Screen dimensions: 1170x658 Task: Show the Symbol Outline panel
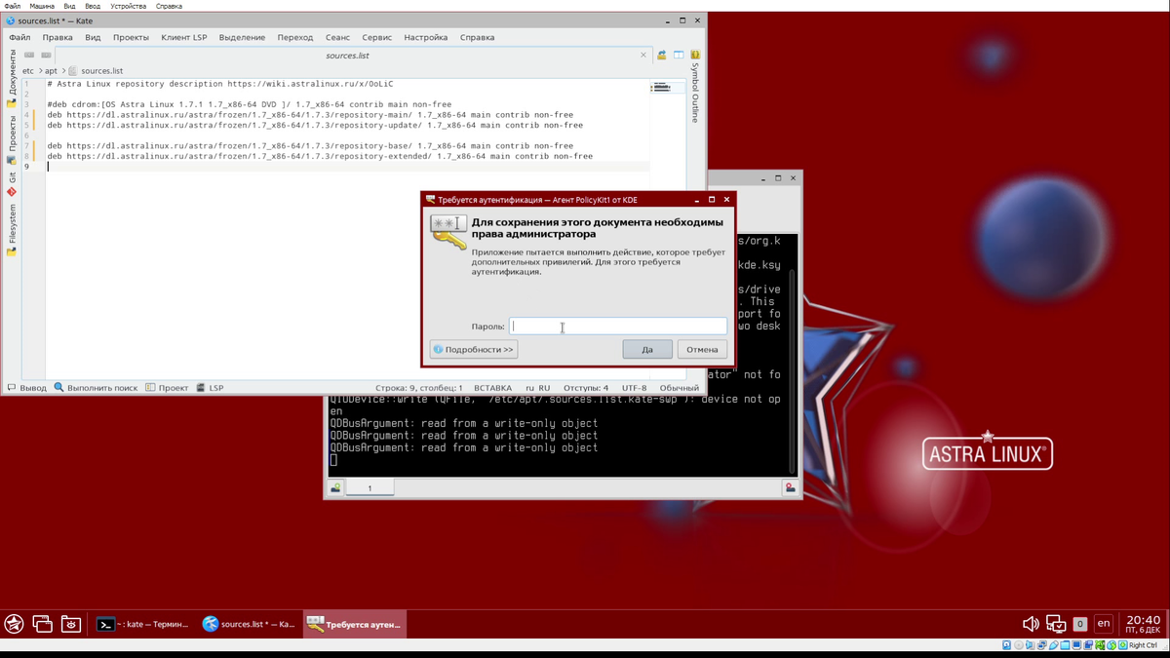[x=695, y=88]
